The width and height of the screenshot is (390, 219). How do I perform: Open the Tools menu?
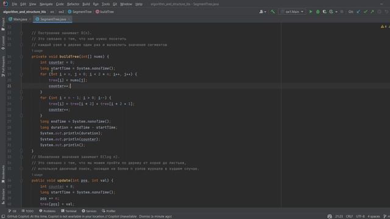[x=105, y=4]
